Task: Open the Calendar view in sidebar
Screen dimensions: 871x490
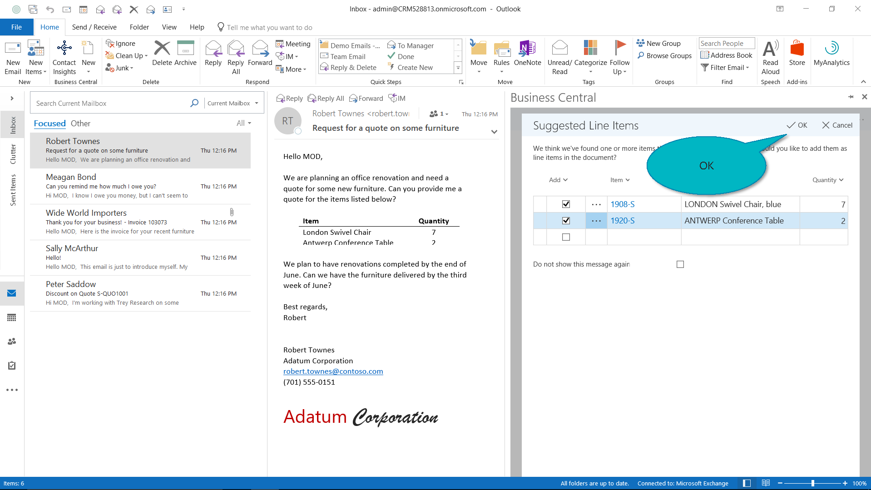Action: click(12, 317)
